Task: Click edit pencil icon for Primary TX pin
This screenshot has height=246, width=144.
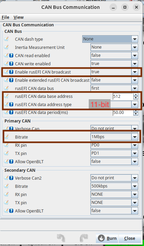Action: tap(6, 153)
